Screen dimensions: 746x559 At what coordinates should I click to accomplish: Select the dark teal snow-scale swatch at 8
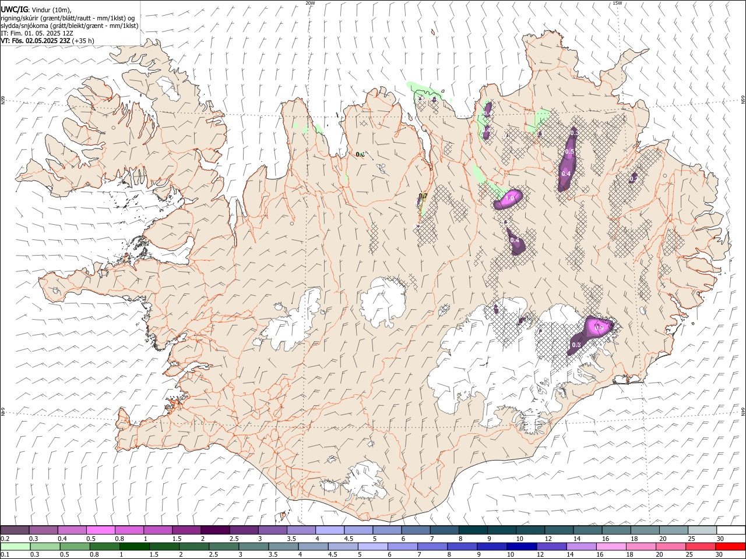pos(473,530)
